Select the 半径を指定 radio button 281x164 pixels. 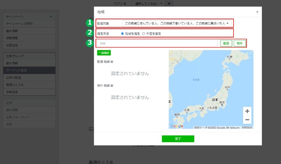[x=143, y=34]
